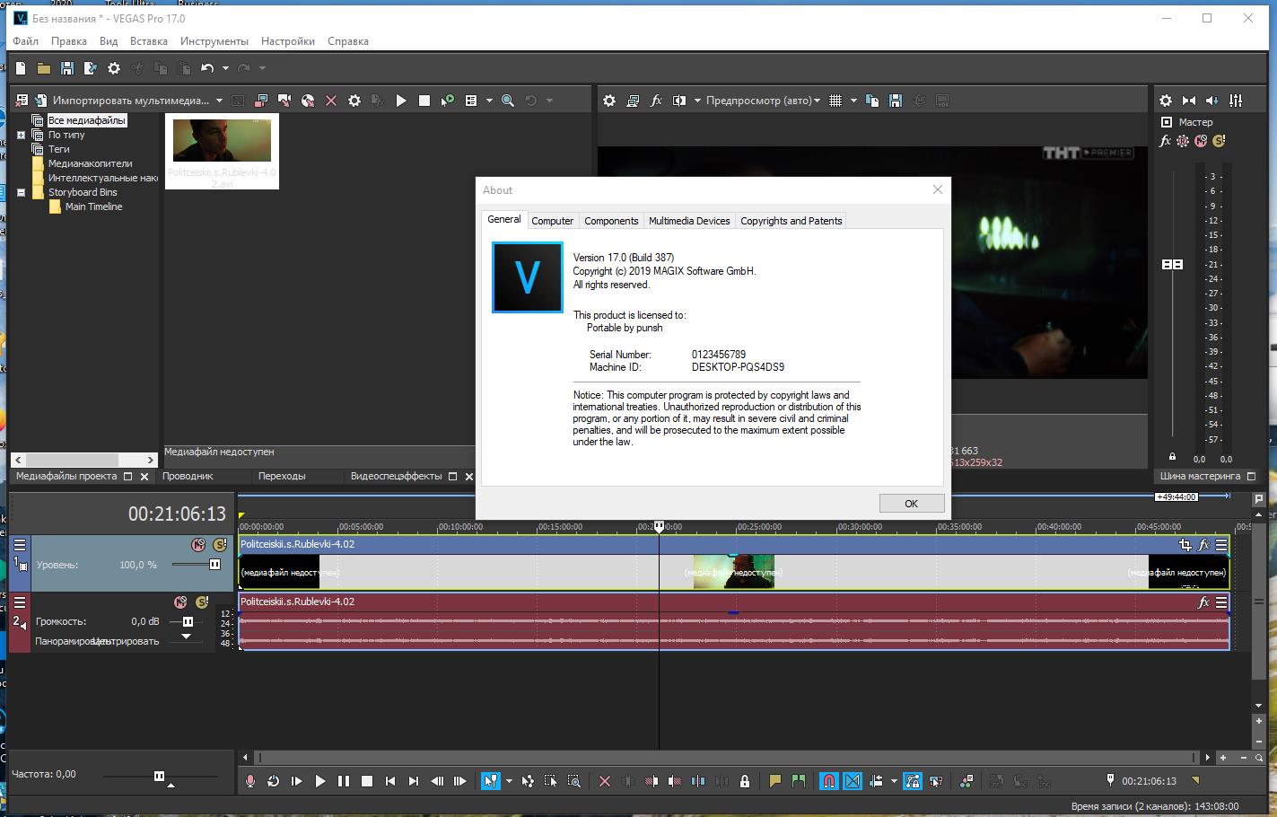Screen dimensions: 1277x817
Task: Open the edit tool selection dropdown arrow
Action: click(x=509, y=781)
